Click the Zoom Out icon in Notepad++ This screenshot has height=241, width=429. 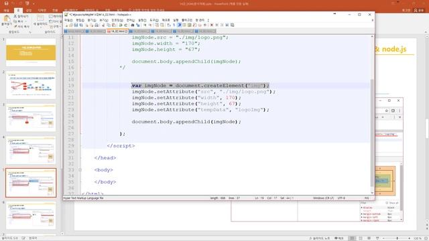pos(150,25)
